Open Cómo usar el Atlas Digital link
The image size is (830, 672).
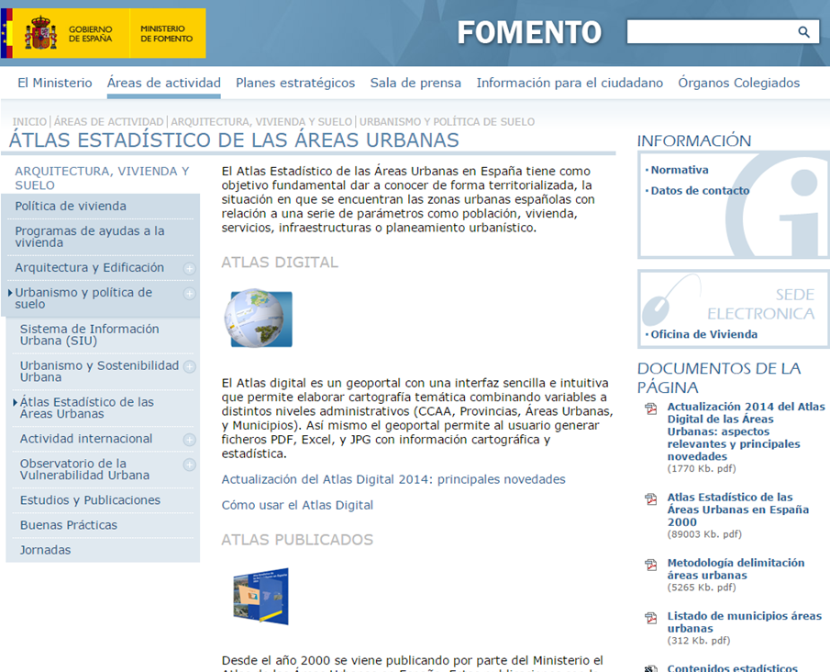click(297, 506)
